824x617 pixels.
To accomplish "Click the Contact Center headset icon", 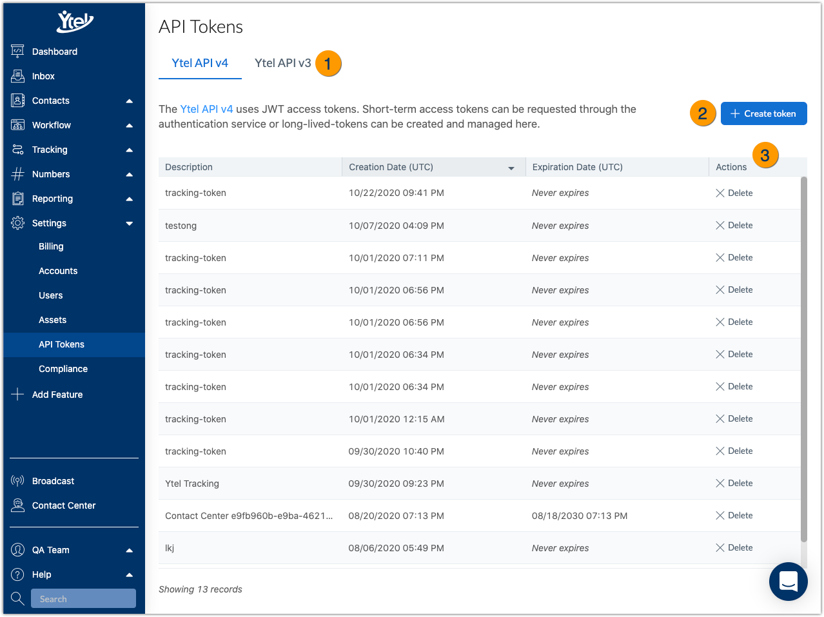I will (18, 505).
